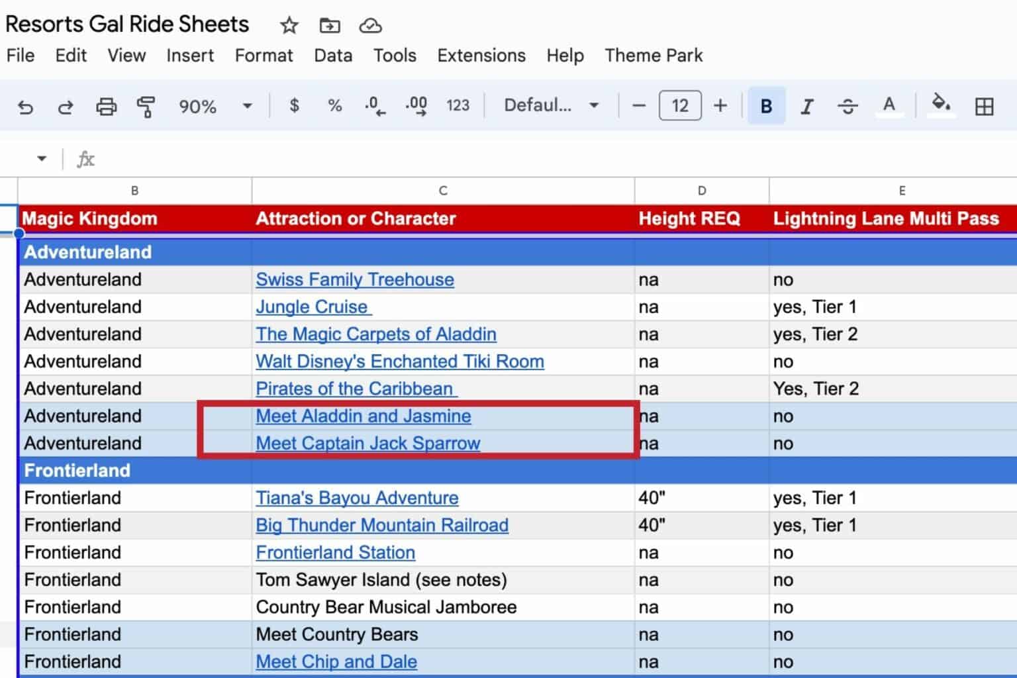
Task: Click the redo icon
Action: 65,106
